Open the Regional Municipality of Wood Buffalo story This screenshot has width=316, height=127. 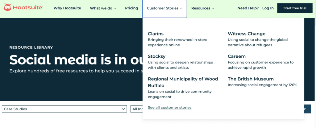click(183, 82)
